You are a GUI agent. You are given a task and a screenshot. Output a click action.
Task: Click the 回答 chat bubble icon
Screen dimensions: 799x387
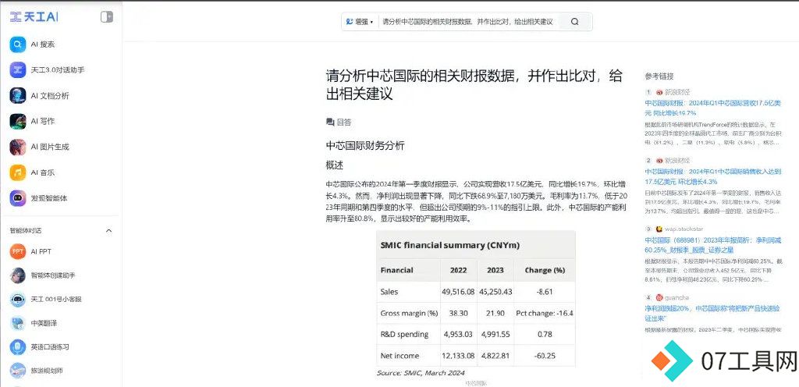click(330, 122)
